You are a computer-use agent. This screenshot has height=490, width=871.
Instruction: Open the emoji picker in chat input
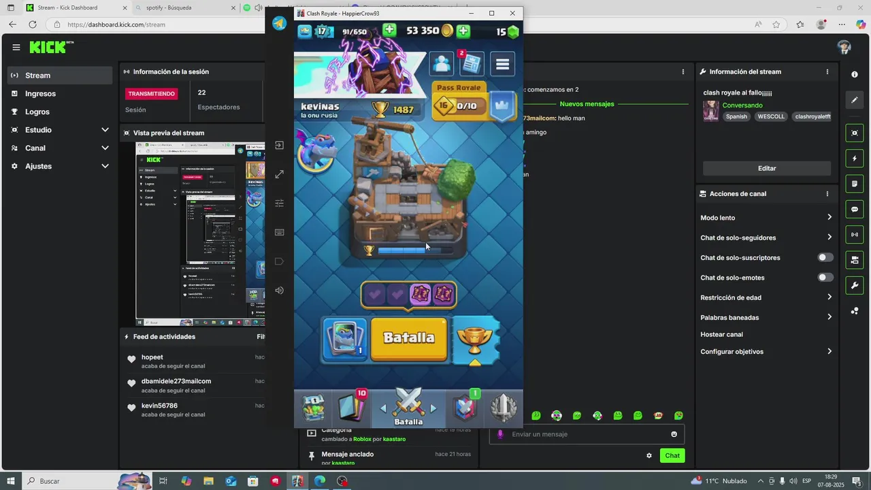pos(674,434)
